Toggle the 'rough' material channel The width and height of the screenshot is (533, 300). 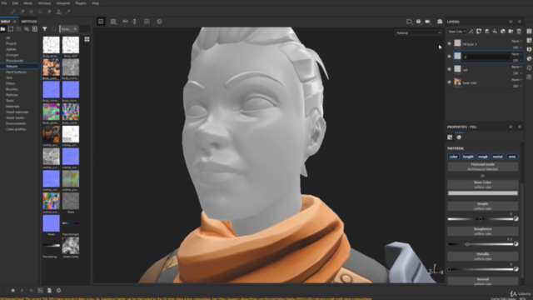tap(483, 157)
